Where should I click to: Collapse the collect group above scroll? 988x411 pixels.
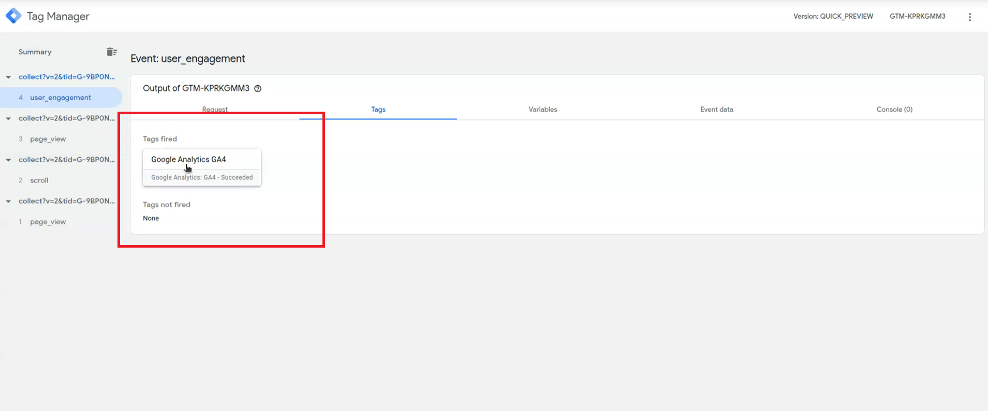click(8, 160)
